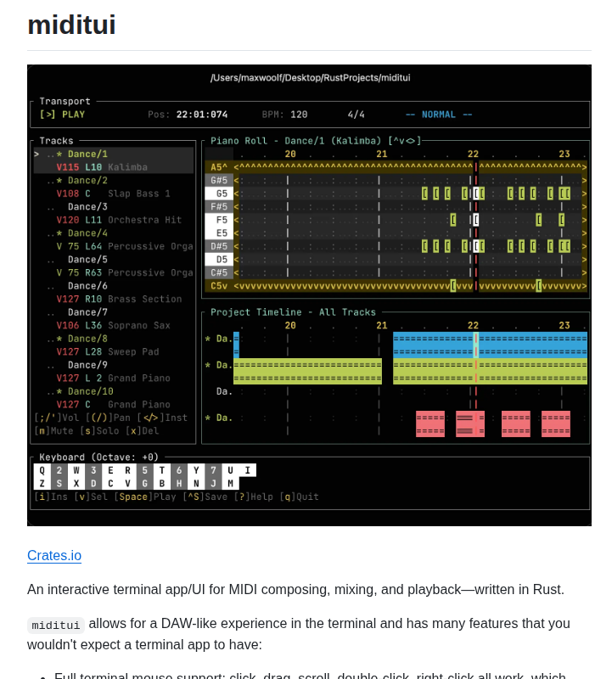
Task: Click the D#5 piano roll key
Action: [x=219, y=246]
